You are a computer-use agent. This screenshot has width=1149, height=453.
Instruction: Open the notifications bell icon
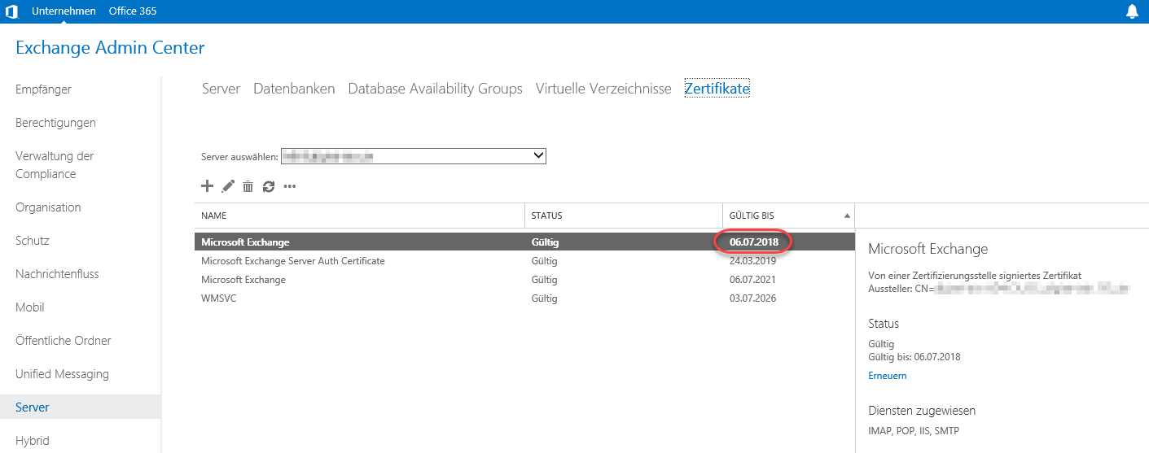(x=1132, y=11)
